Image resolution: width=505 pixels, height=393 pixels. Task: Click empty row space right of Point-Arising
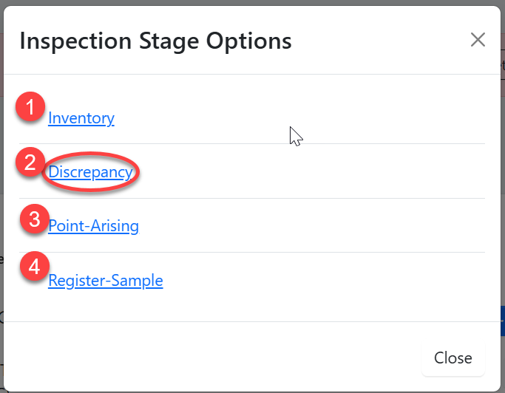coord(333,226)
